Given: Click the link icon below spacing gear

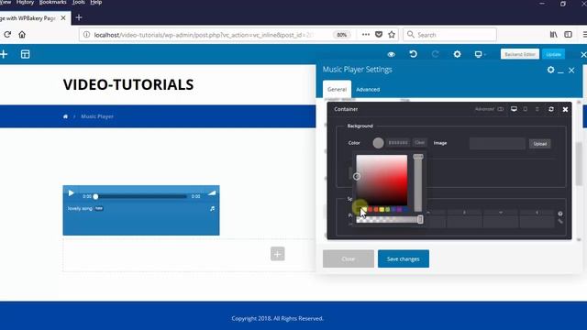Looking at the screenshot, I should 560,222.
